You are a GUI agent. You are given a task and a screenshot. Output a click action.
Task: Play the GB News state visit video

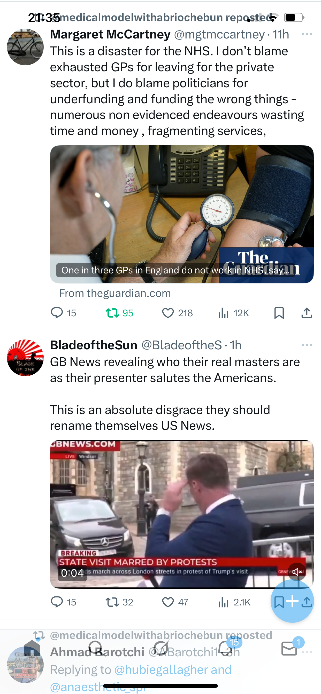[182, 514]
